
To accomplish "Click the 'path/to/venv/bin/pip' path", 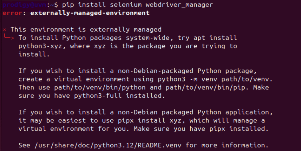I will 206,87.
